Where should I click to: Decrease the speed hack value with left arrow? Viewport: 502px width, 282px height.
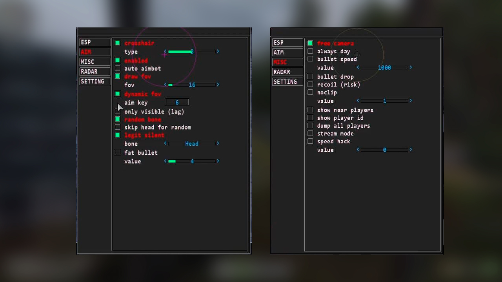coord(358,150)
